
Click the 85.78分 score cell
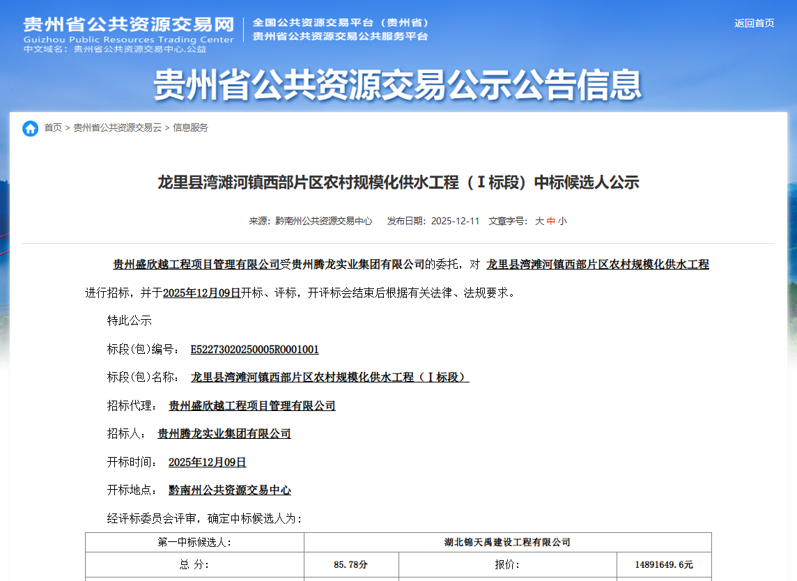pos(351,565)
